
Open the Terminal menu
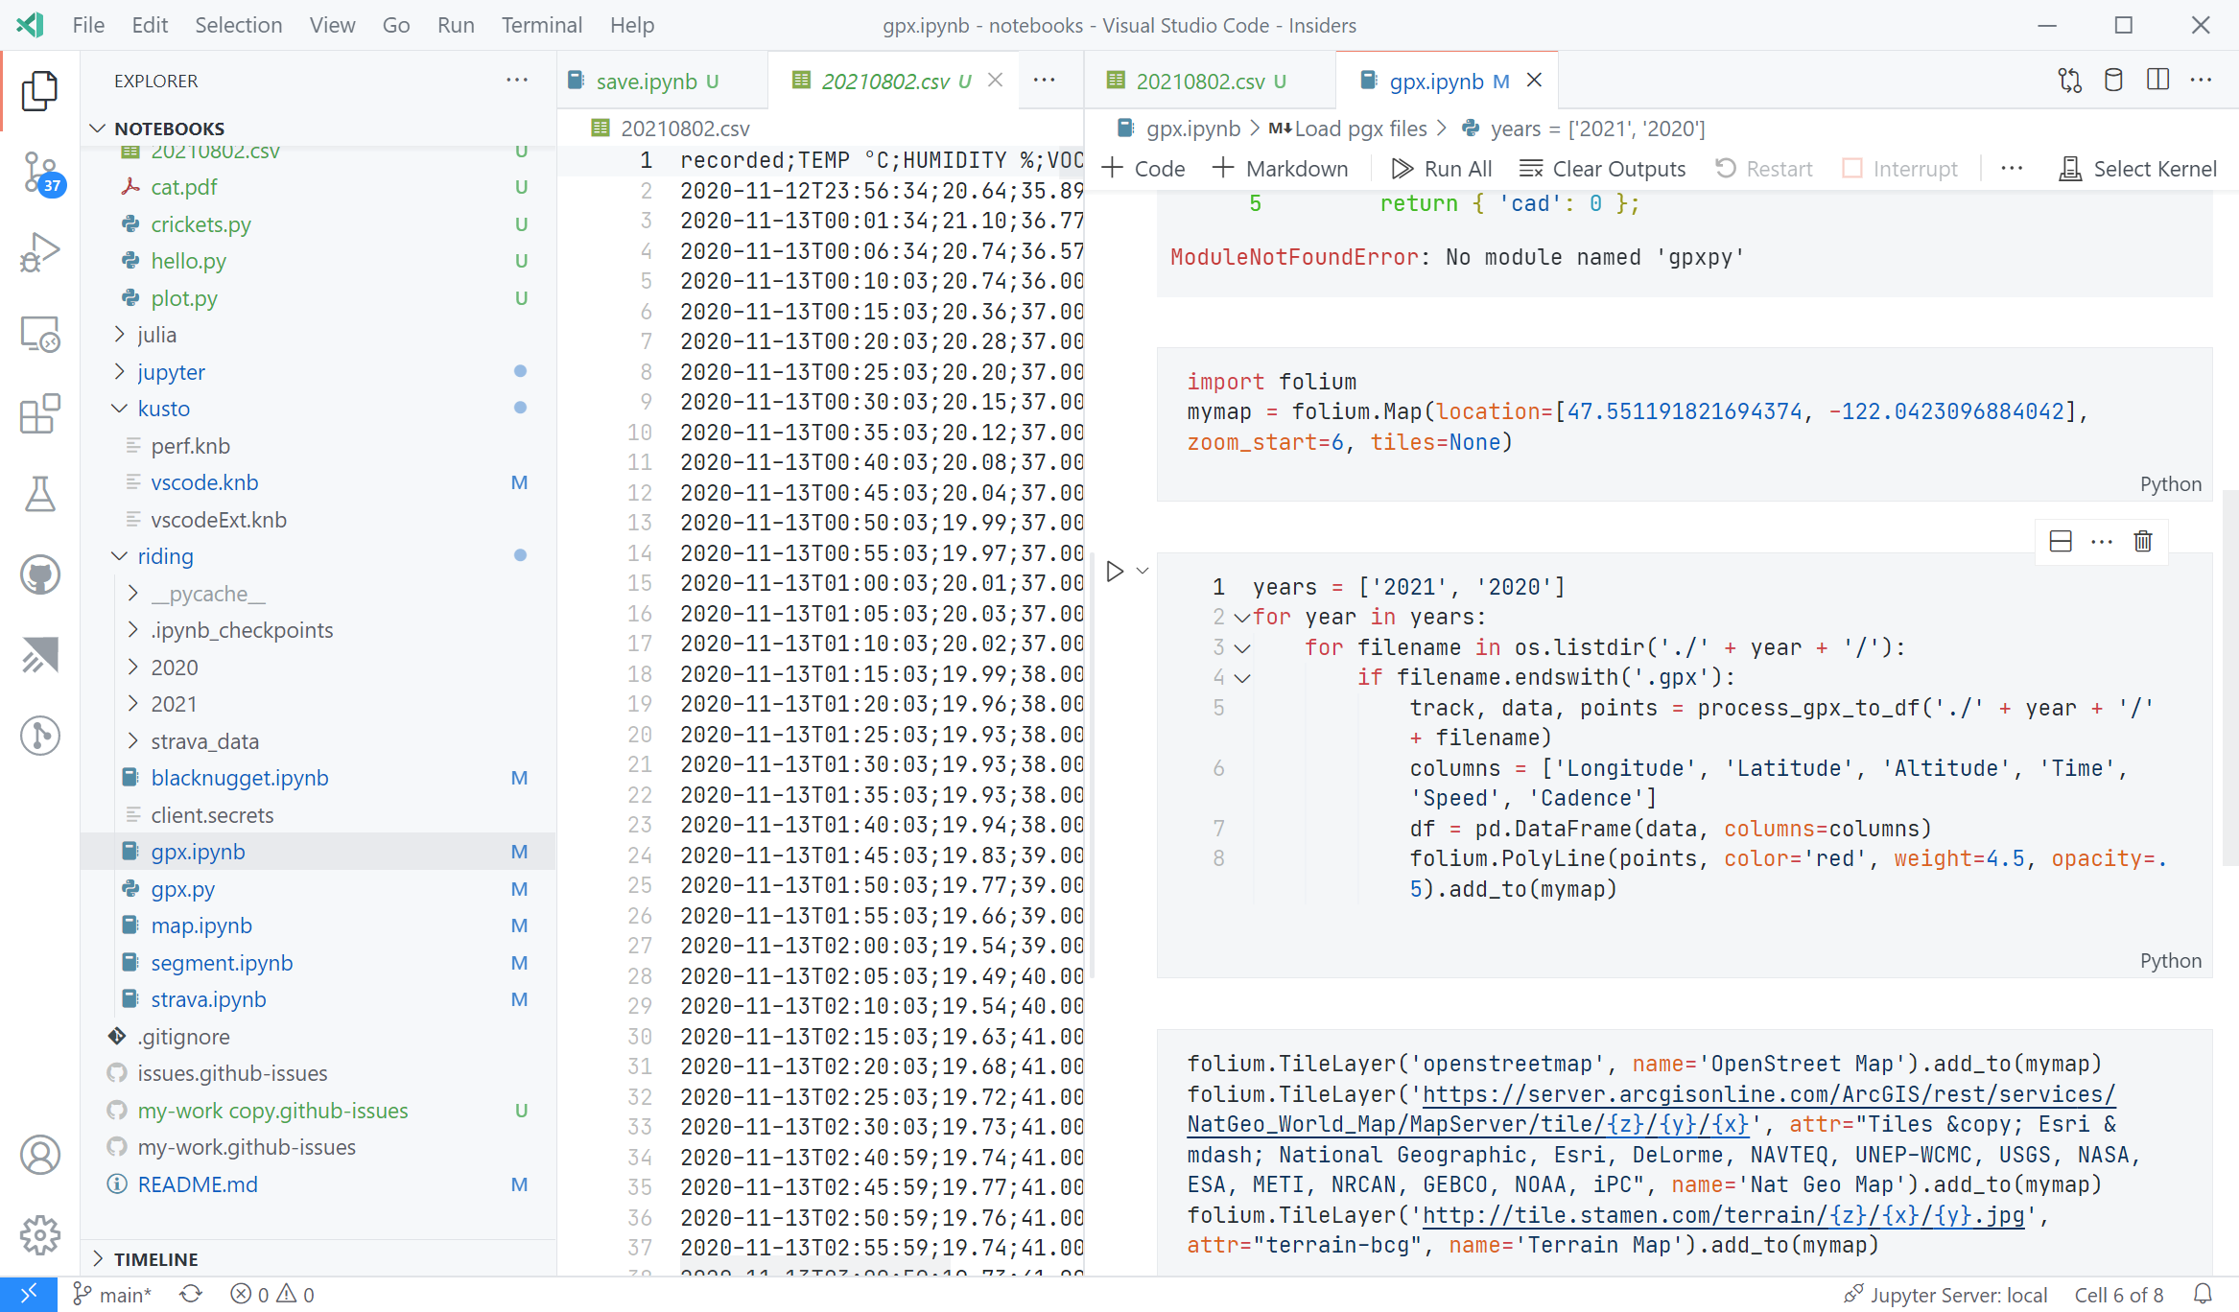click(541, 25)
